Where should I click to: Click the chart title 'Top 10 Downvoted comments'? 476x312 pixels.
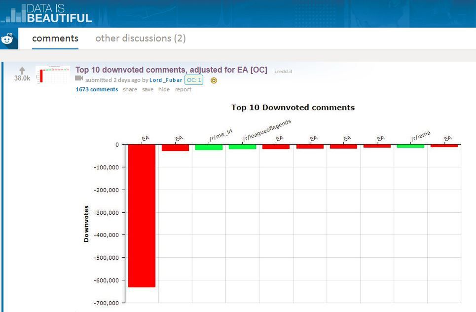293,108
